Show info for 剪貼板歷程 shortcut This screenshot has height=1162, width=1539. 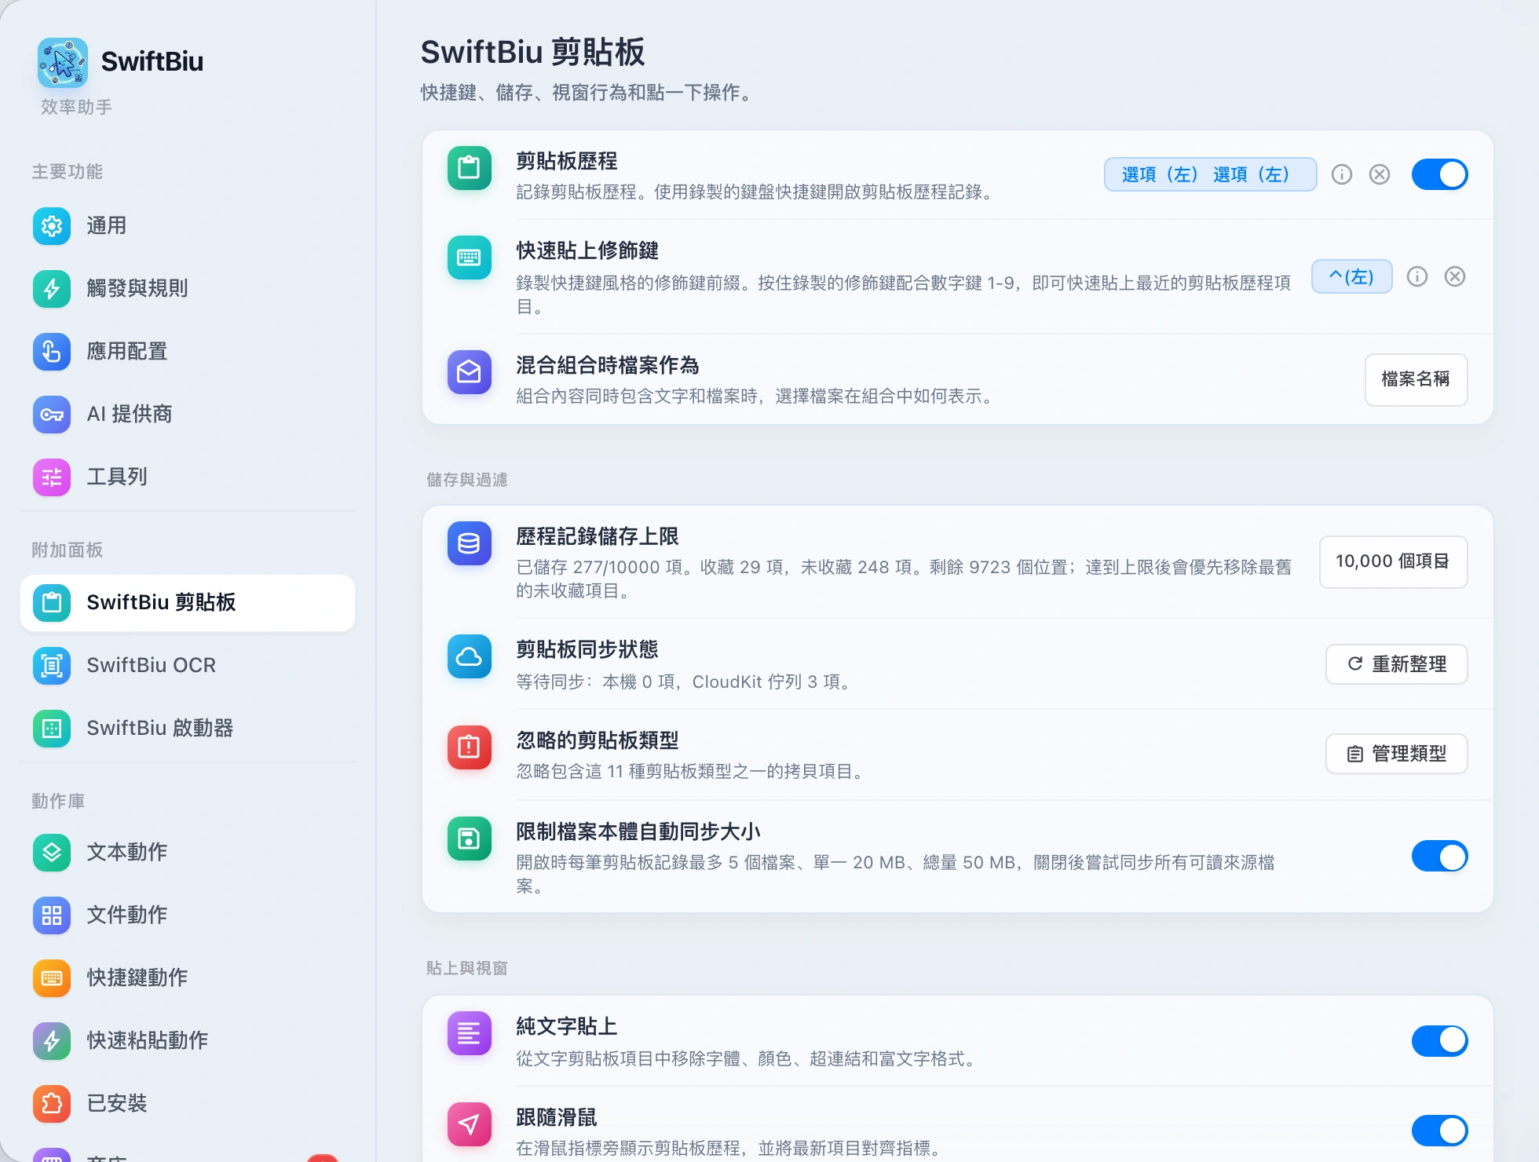point(1342,174)
